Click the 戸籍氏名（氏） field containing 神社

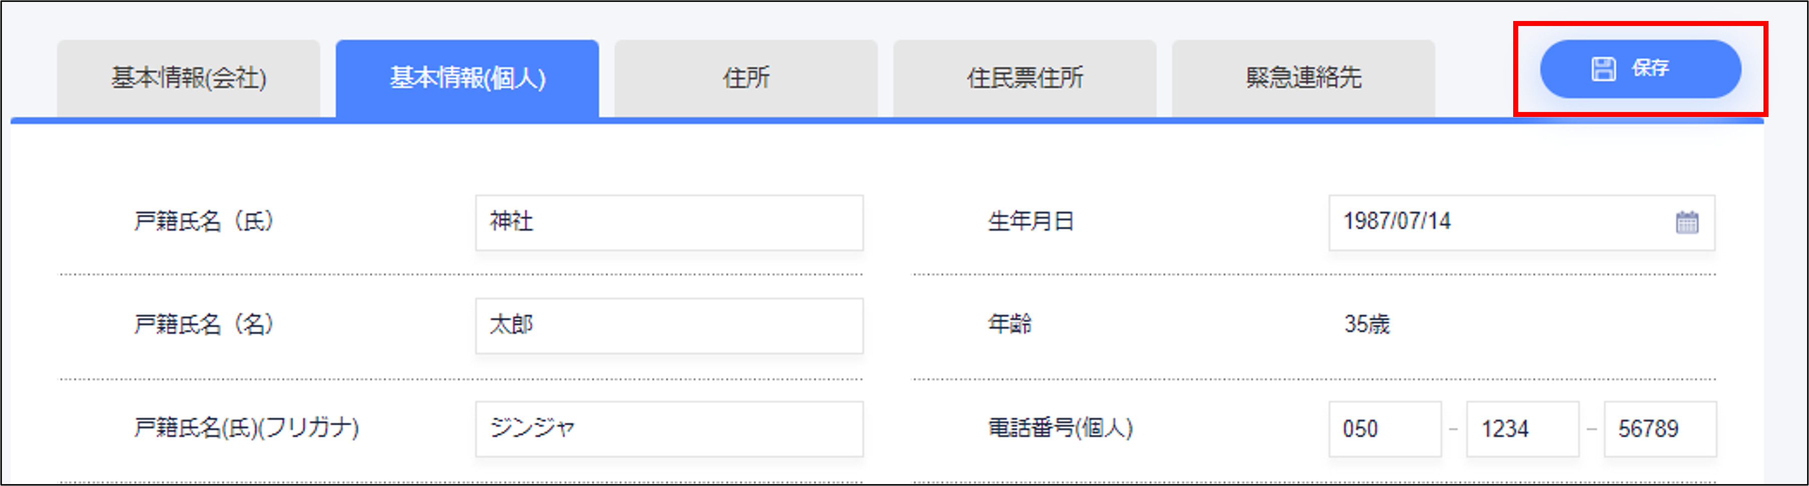[x=669, y=222]
